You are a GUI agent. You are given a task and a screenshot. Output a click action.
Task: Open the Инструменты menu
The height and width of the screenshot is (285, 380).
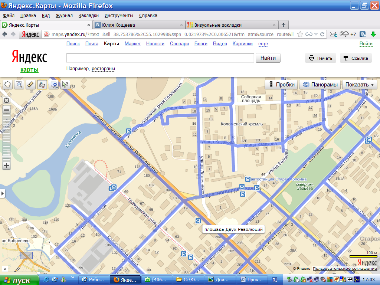click(119, 16)
